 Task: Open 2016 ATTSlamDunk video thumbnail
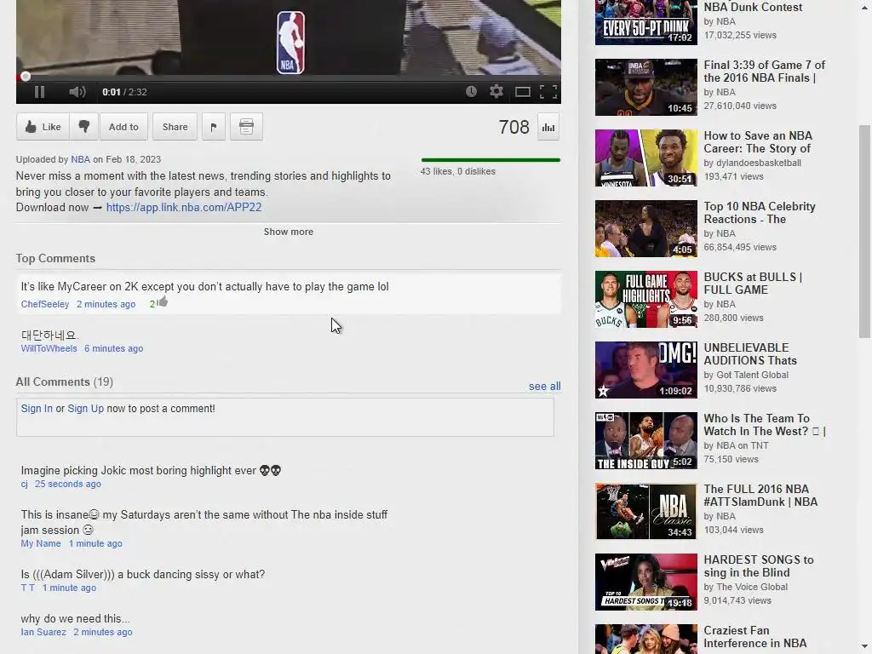[x=645, y=511]
